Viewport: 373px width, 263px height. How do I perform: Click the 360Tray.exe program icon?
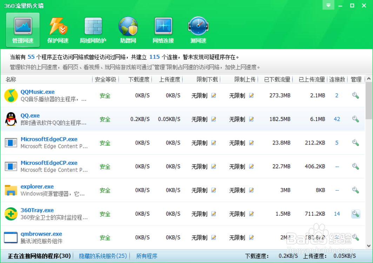click(x=11, y=214)
